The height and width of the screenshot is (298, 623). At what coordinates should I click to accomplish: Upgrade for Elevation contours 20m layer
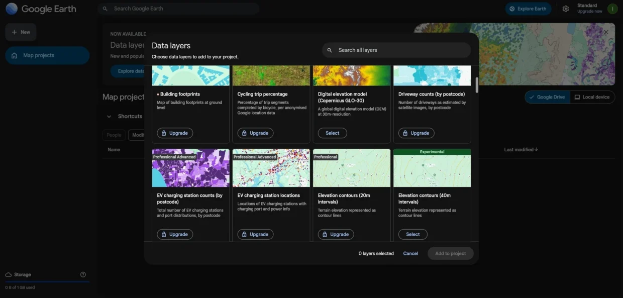[x=336, y=234]
